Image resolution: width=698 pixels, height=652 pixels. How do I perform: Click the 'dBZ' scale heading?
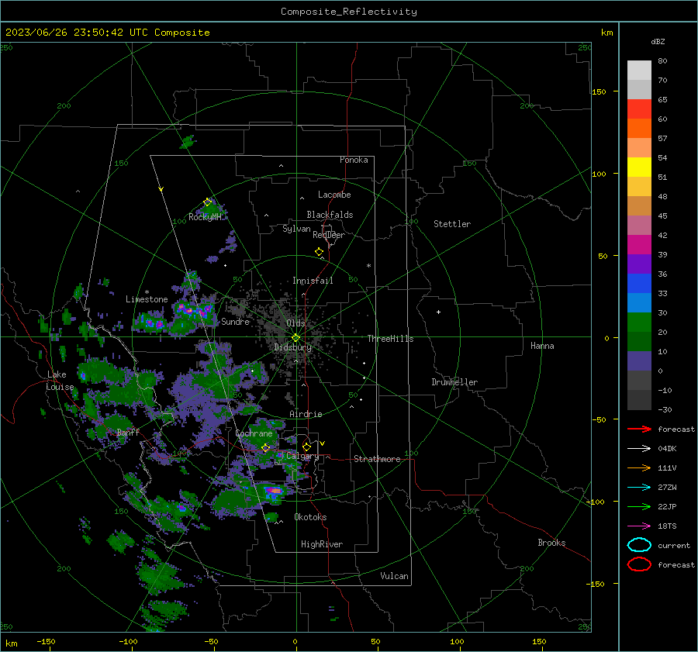point(658,41)
